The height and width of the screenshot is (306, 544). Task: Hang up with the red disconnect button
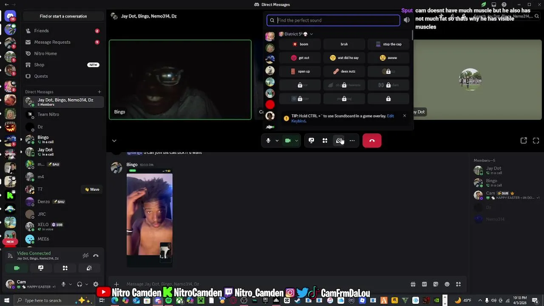372,141
